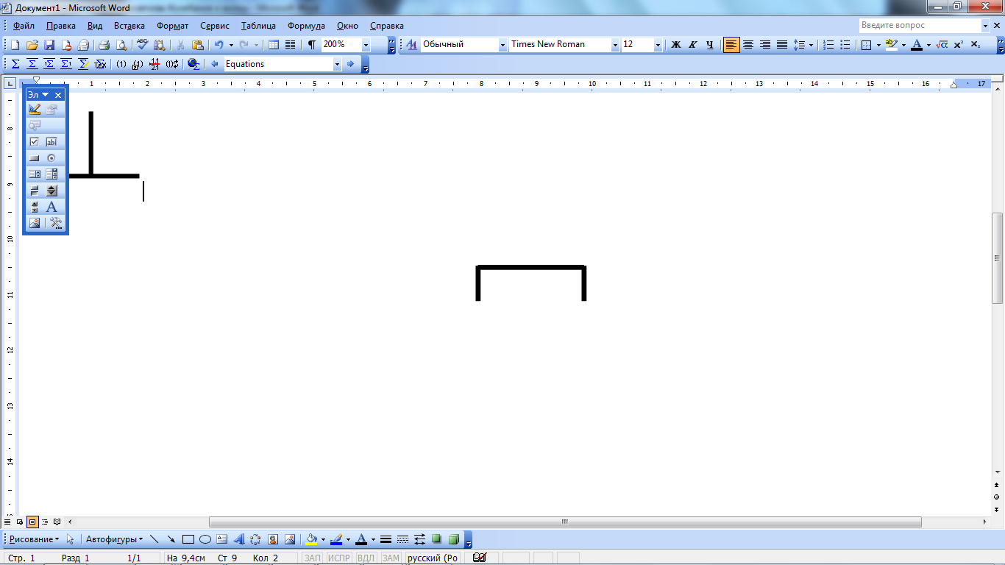Image resolution: width=1005 pixels, height=565 pixels.
Task: Justify the paragraph text
Action: coord(782,45)
